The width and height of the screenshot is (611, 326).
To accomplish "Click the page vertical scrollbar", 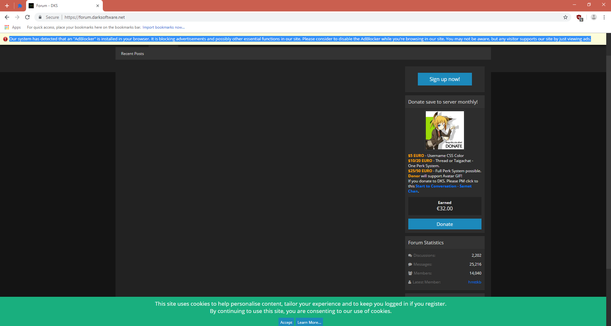I will tap(608, 162).
